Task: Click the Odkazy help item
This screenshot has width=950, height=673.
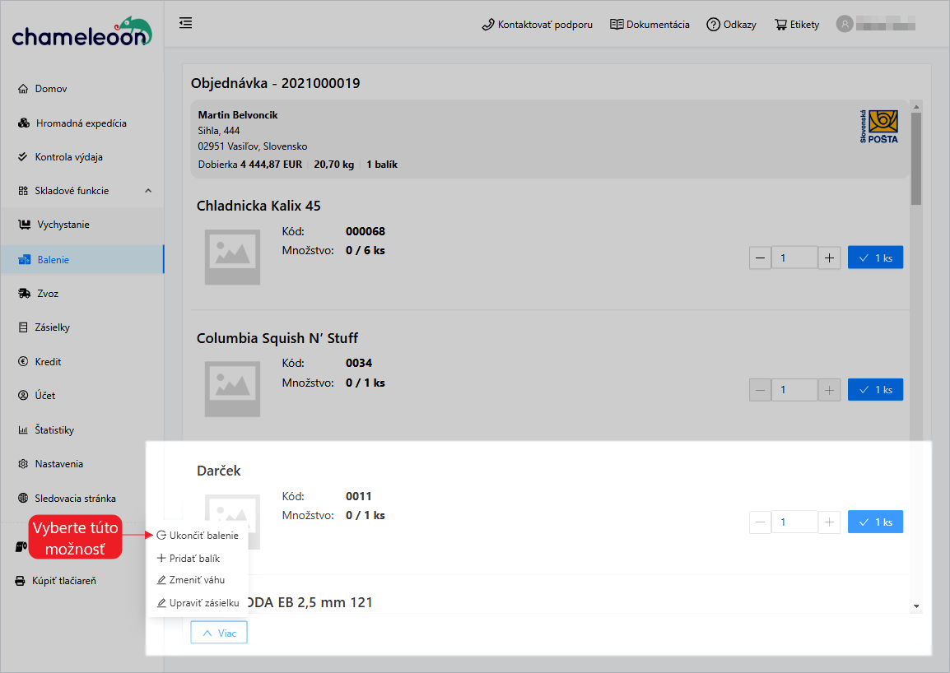Action: click(731, 25)
